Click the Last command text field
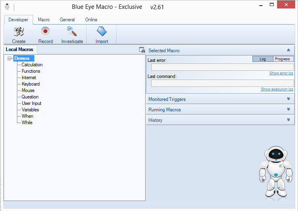Screen dimensions: 298x211 (222, 83)
